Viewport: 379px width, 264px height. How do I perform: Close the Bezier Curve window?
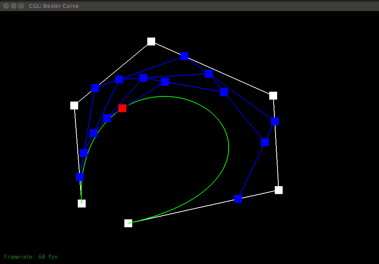(6, 6)
